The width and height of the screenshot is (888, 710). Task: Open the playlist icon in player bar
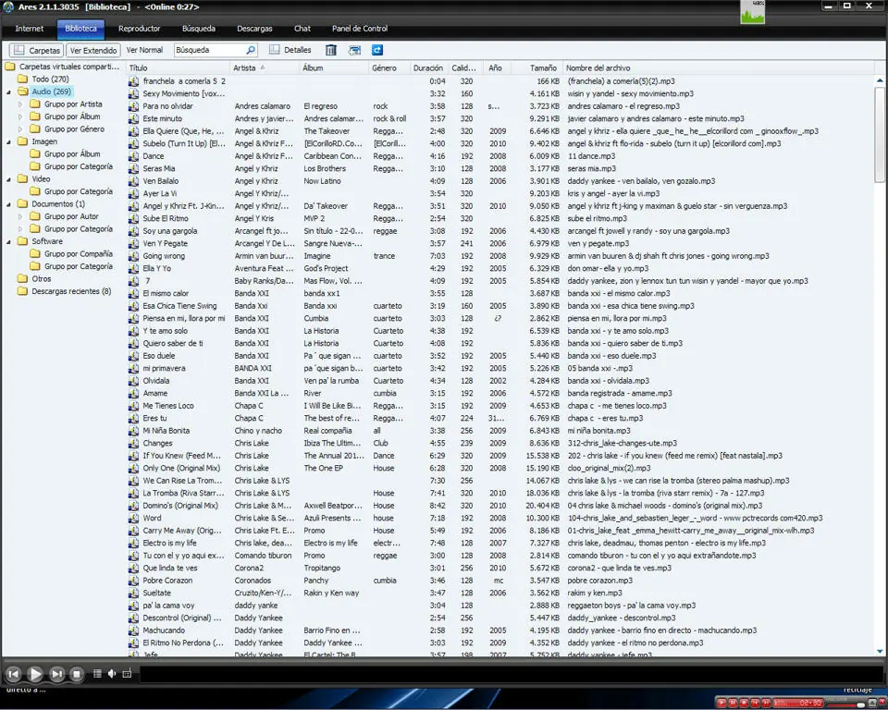(97, 673)
